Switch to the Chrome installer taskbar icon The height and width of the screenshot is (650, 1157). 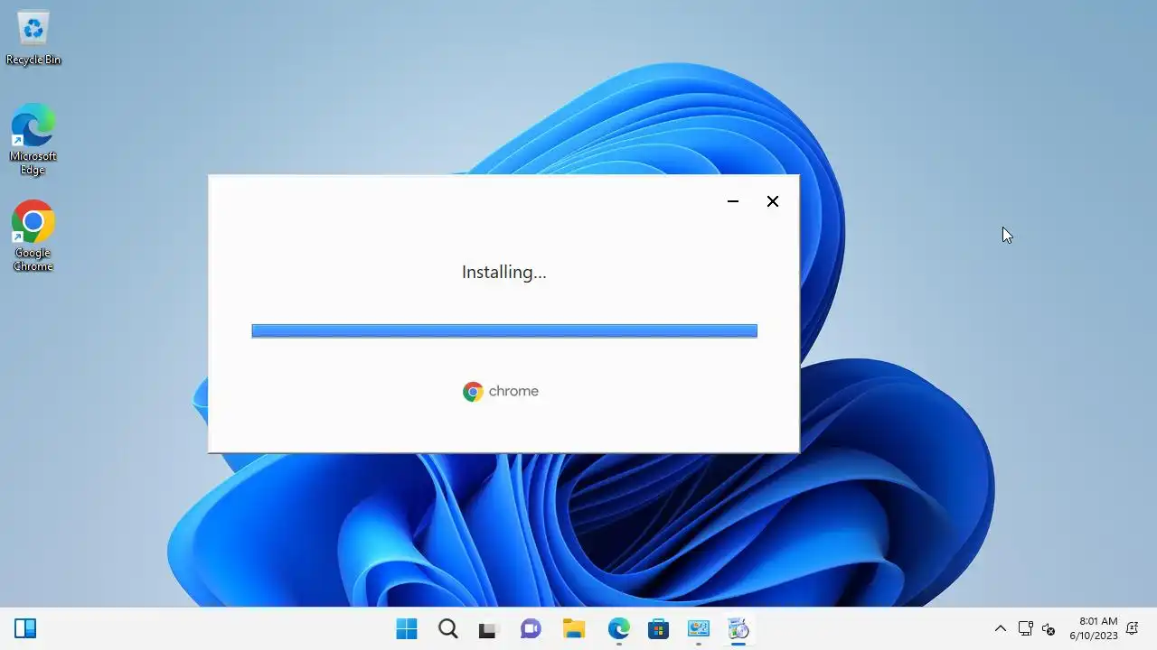pos(738,628)
